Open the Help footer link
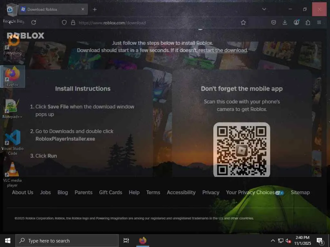Viewport: 330px width, 247px height. point(134,192)
